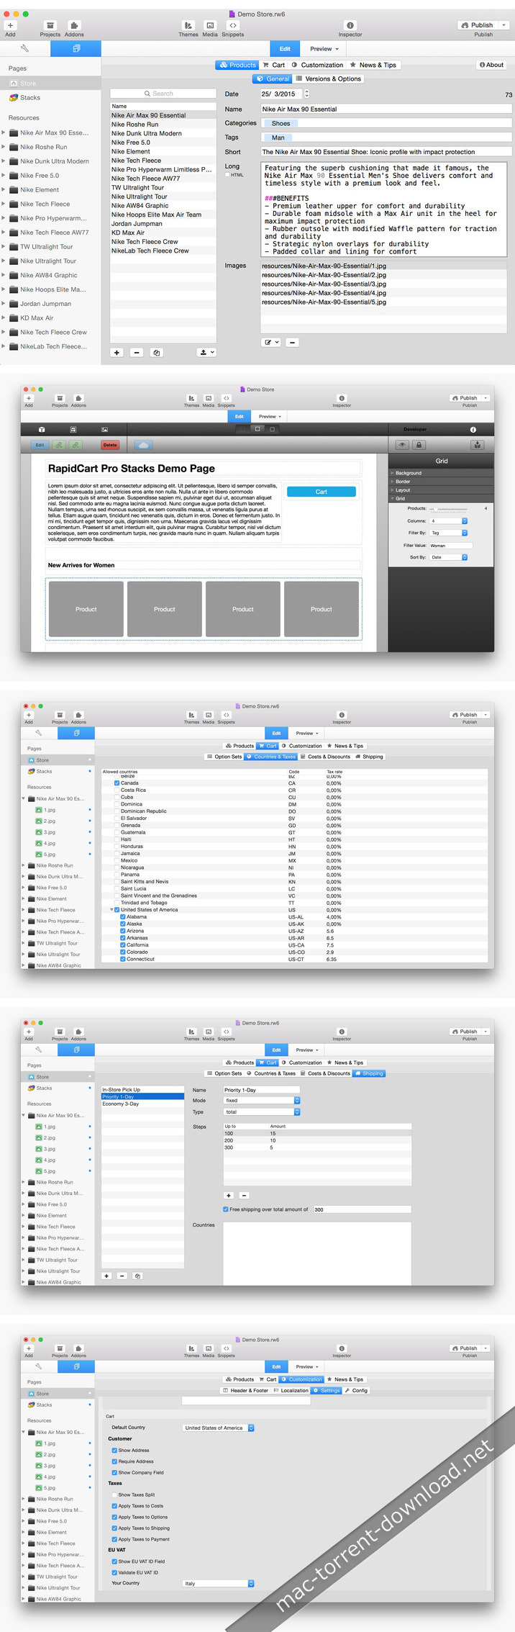Viewport: 515px width, 1632px height.
Task: Click the padlock icon in Developer panel
Action: (419, 445)
